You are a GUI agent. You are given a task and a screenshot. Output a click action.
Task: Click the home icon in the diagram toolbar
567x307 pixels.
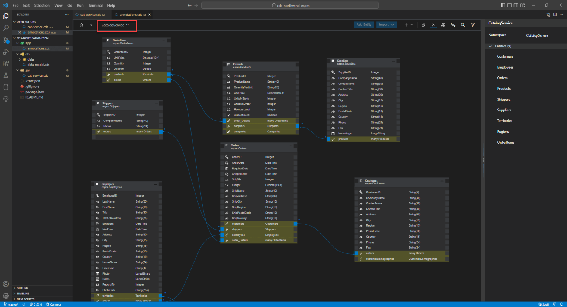click(81, 24)
